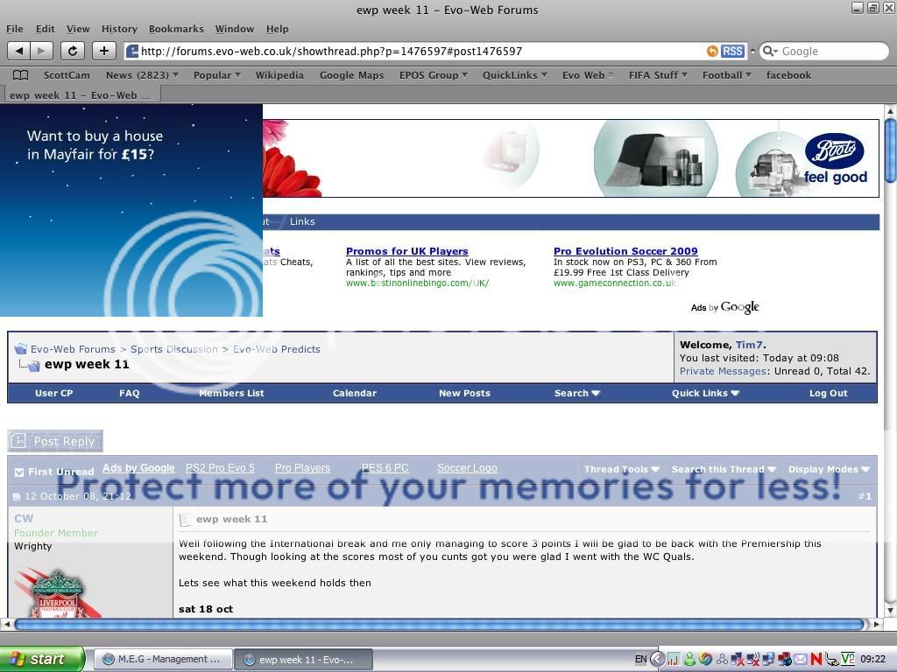
Task: Click the browser back arrow button
Action: pos(19,51)
